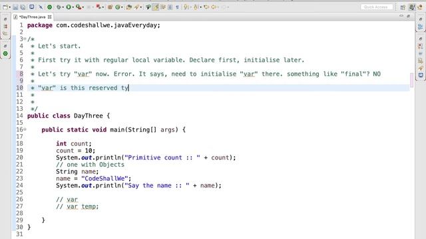Expand the Run configurations dropdown arrow
This screenshot has width=426, height=239.
tap(73, 7)
